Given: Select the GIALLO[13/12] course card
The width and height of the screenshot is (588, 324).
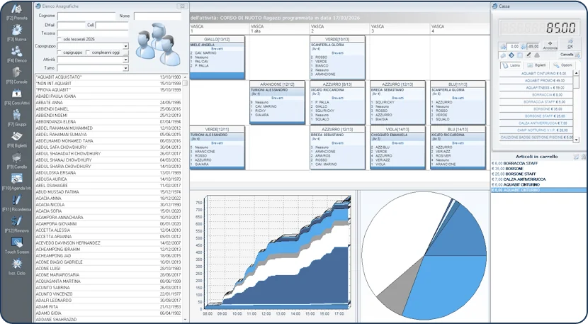Looking at the screenshot, I should (217, 57).
